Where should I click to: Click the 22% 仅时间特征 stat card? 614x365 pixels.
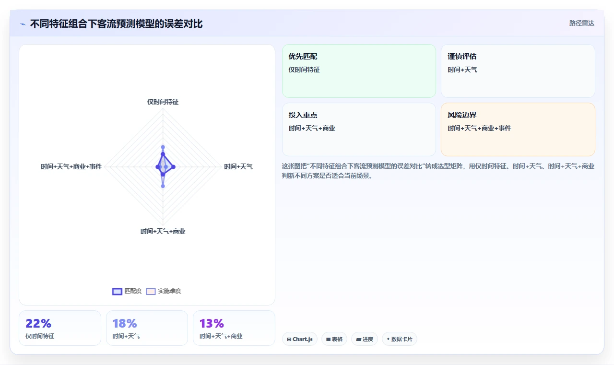[x=60, y=328]
